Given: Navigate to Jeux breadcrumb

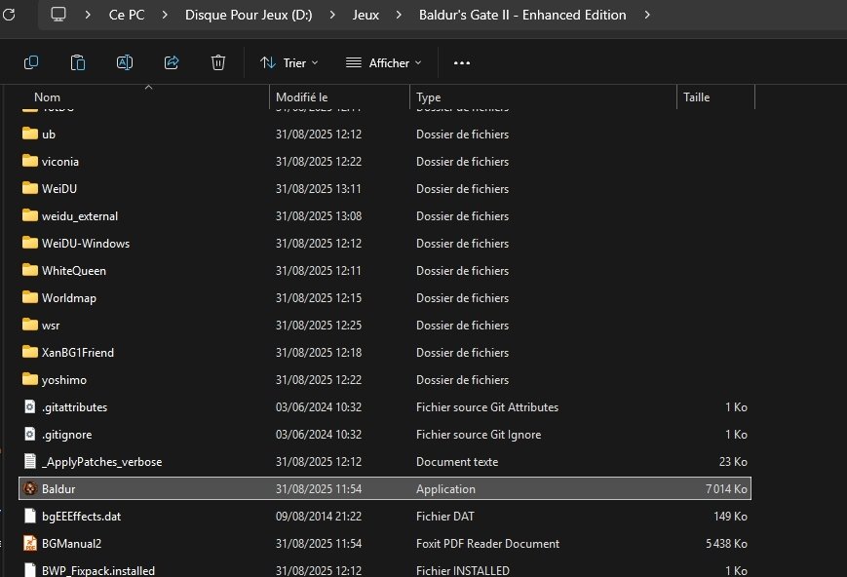Looking at the screenshot, I should click(366, 16).
